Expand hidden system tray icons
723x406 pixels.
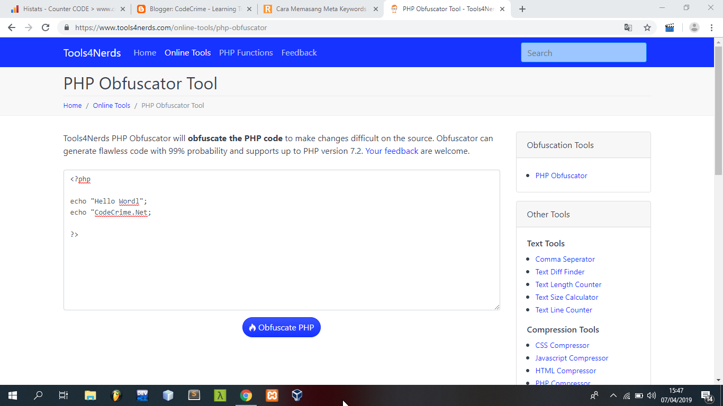(x=613, y=395)
